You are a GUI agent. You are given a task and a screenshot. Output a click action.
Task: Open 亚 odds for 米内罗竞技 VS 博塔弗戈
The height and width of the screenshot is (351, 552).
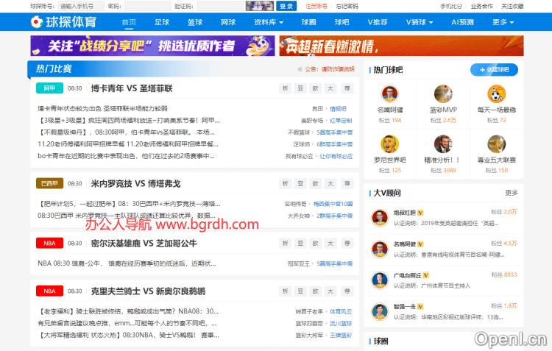click(300, 183)
